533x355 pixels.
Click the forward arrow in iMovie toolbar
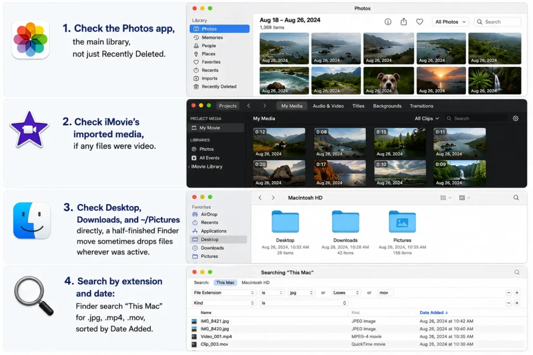264,106
